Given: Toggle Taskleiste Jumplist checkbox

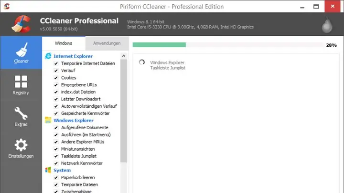Looking at the screenshot, I should (56, 156).
